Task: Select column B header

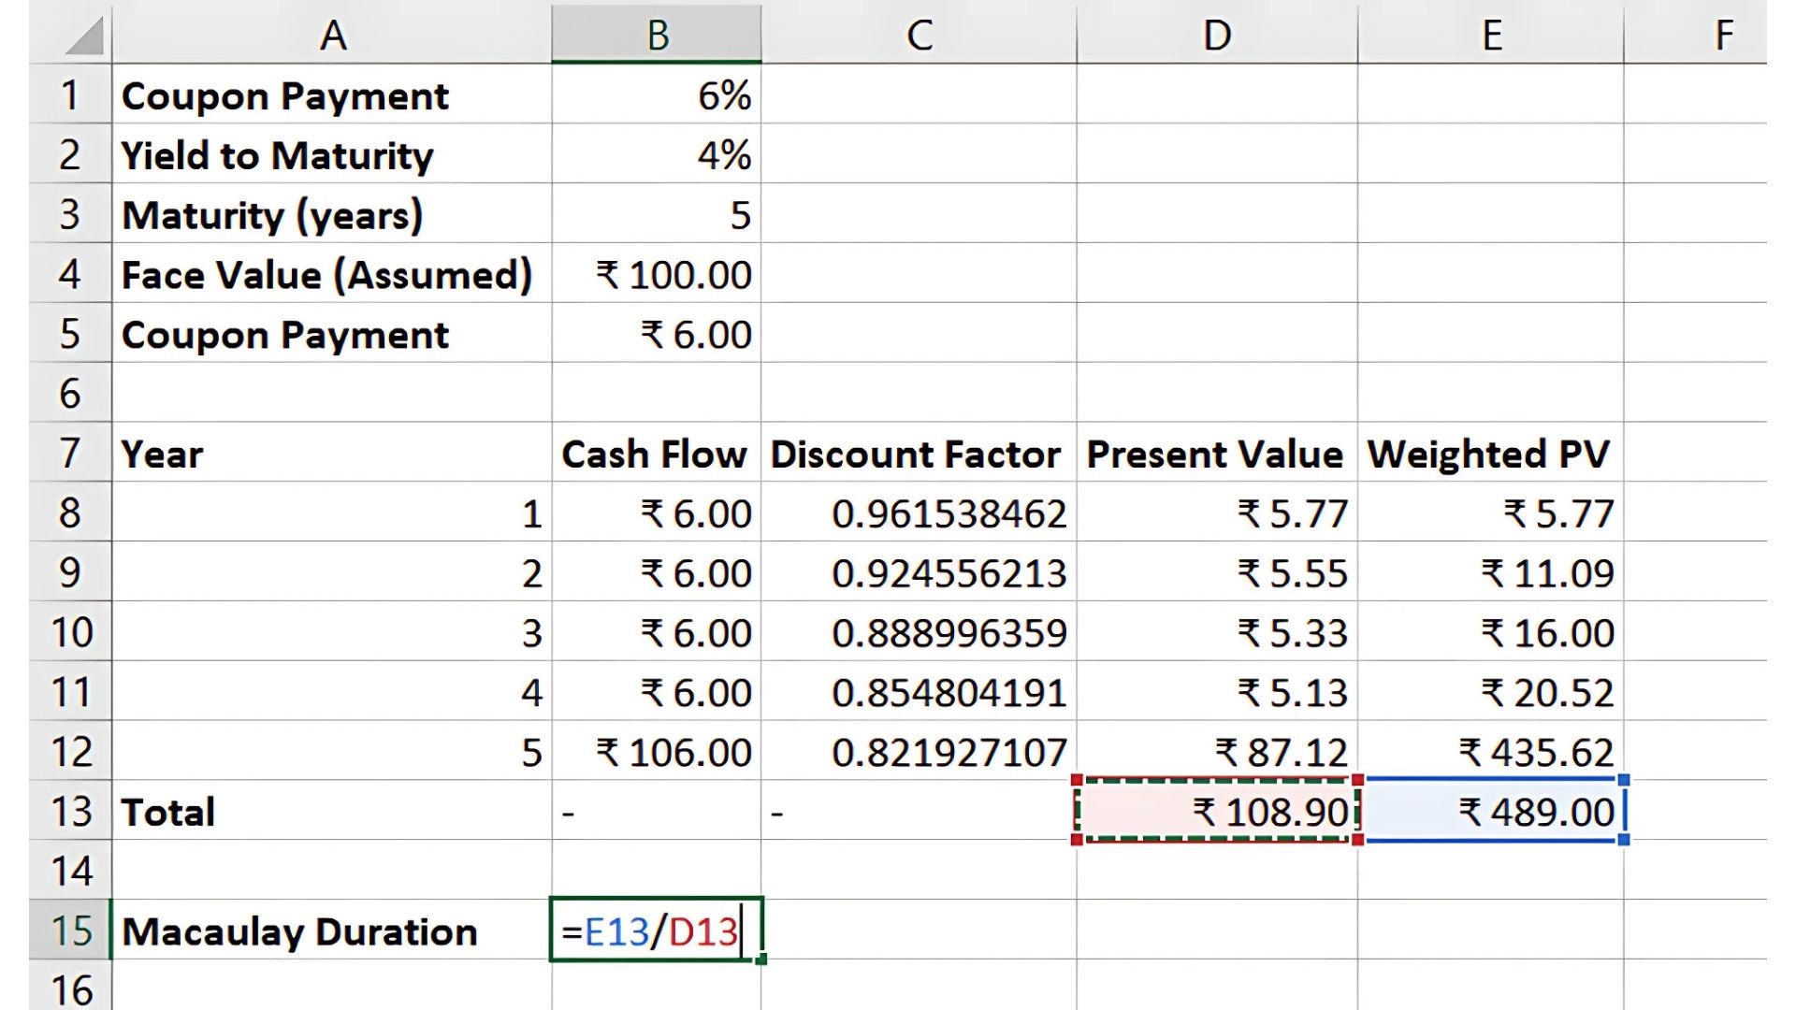Action: 657,36
